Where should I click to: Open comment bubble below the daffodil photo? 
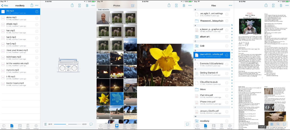point(187,124)
